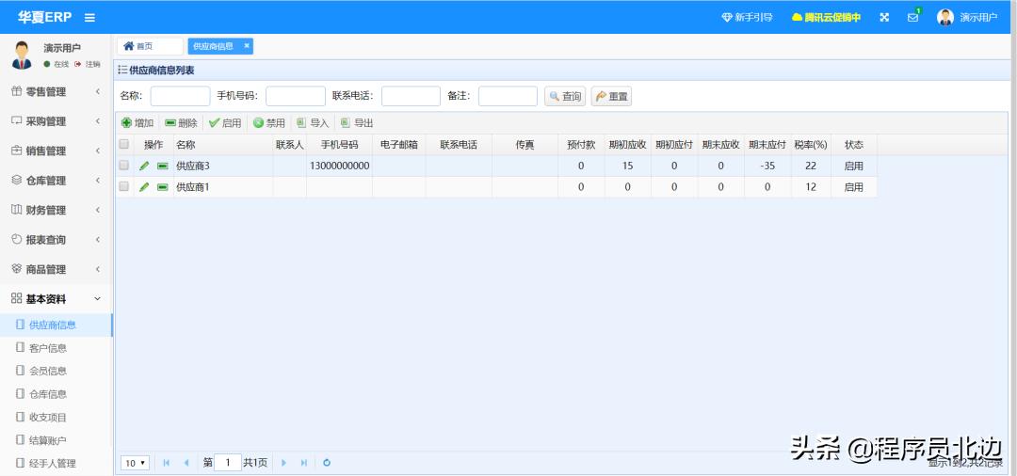The height and width of the screenshot is (476, 1017).
Task: Expand the 仓库管理 menu
Action: pyautogui.click(x=56, y=181)
